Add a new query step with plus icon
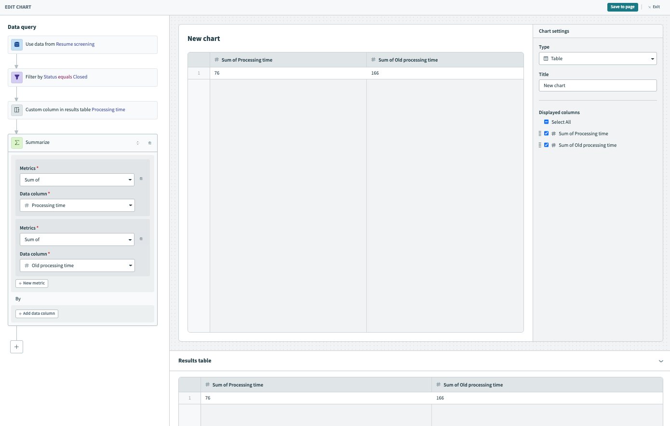This screenshot has height=426, width=670. [x=17, y=347]
